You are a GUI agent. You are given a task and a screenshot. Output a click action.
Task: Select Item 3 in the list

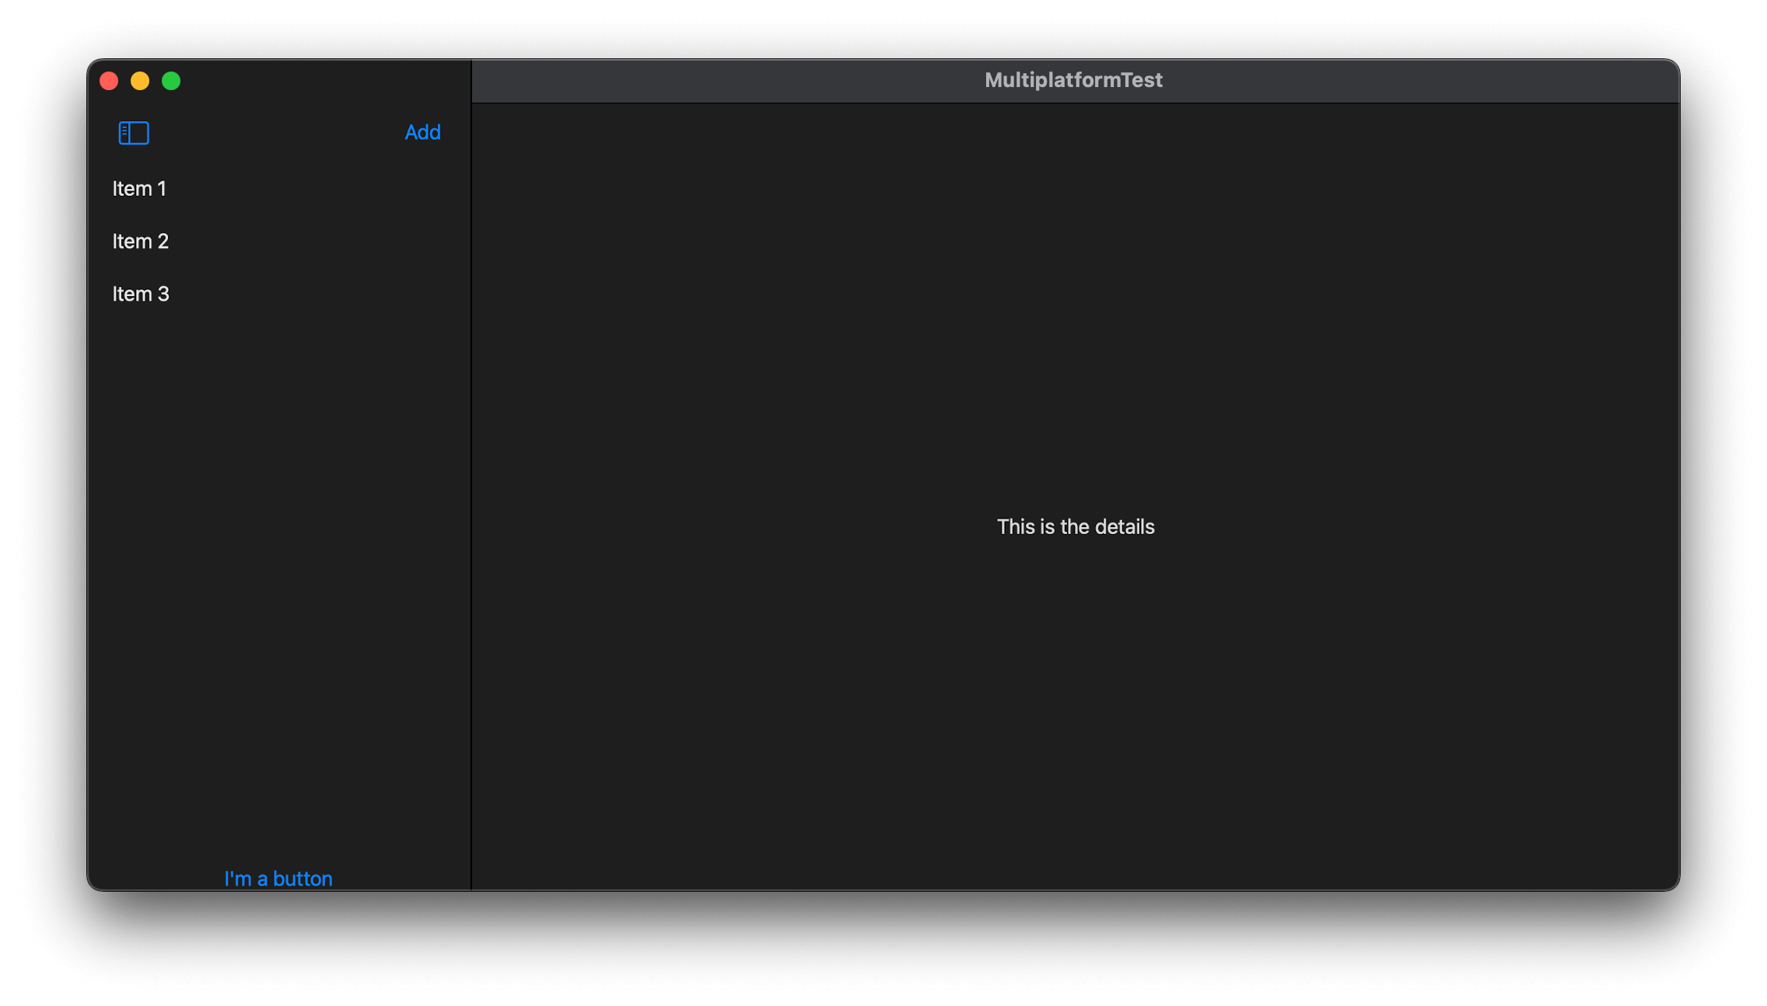[x=278, y=295]
